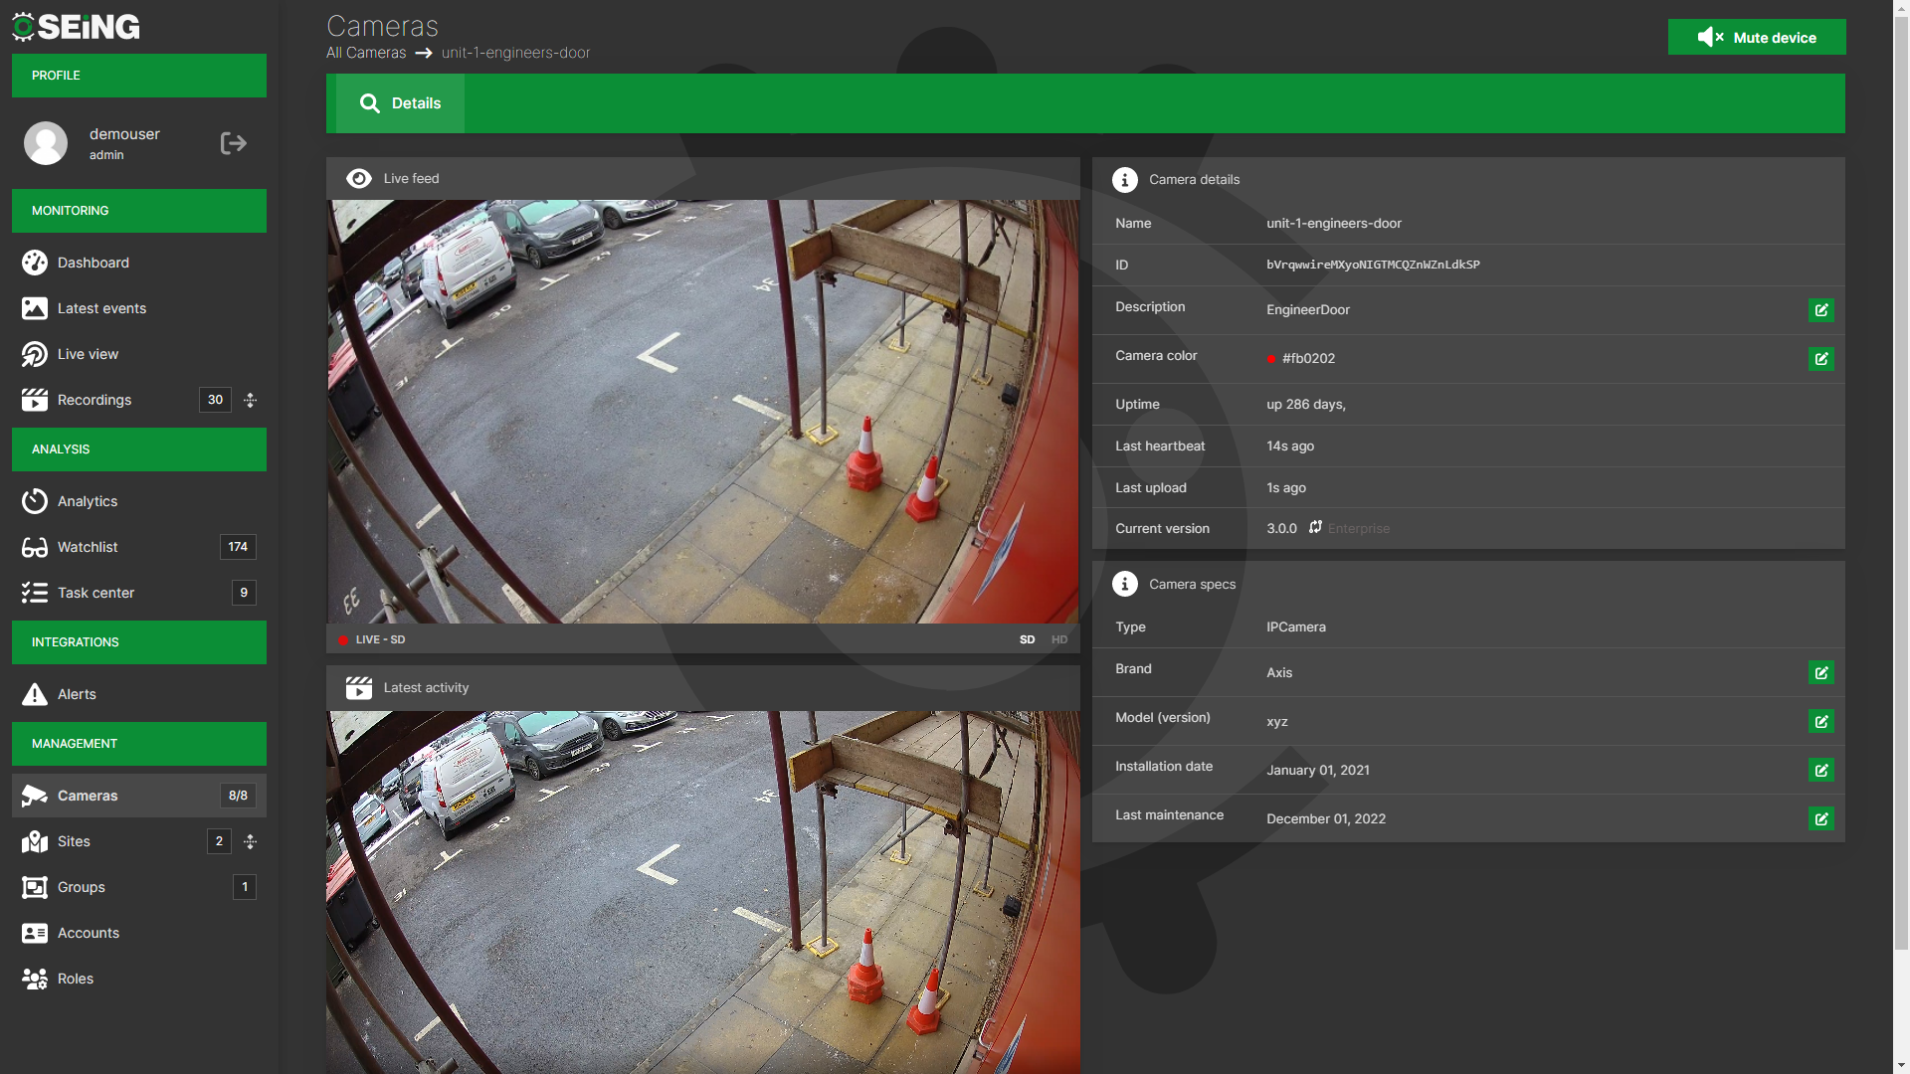This screenshot has height=1074, width=1910.
Task: Go back to All Cameras breadcrumb
Action: pyautogui.click(x=366, y=53)
